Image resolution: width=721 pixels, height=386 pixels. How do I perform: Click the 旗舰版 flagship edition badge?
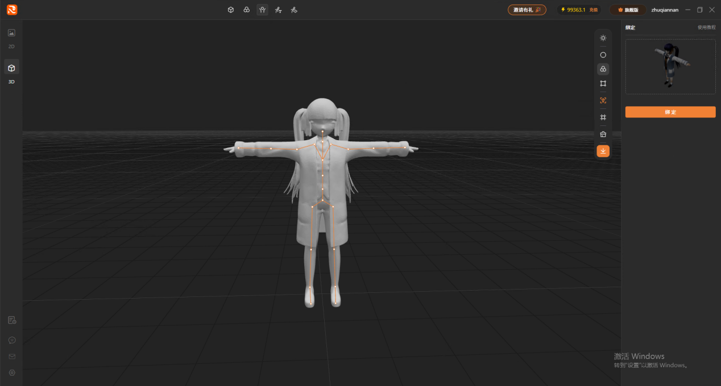[628, 10]
